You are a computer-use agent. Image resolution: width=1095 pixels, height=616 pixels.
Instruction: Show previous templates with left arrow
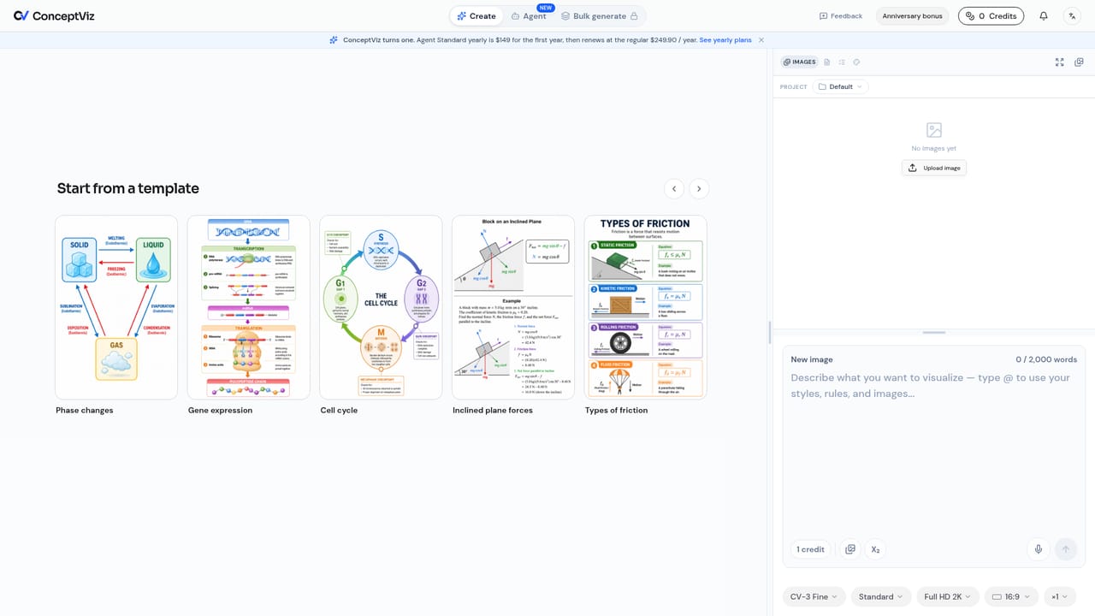[674, 189]
